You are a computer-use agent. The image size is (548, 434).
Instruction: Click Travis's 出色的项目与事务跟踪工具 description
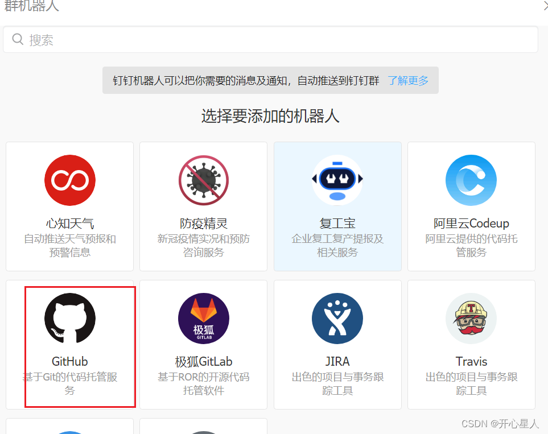(471, 383)
